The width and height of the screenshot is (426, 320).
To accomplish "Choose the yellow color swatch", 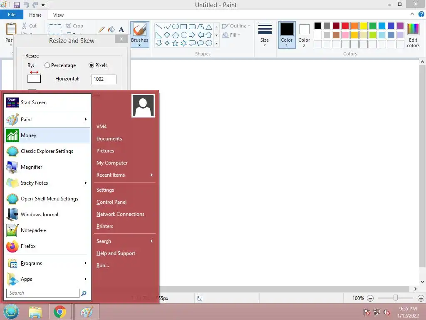I will [x=364, y=26].
